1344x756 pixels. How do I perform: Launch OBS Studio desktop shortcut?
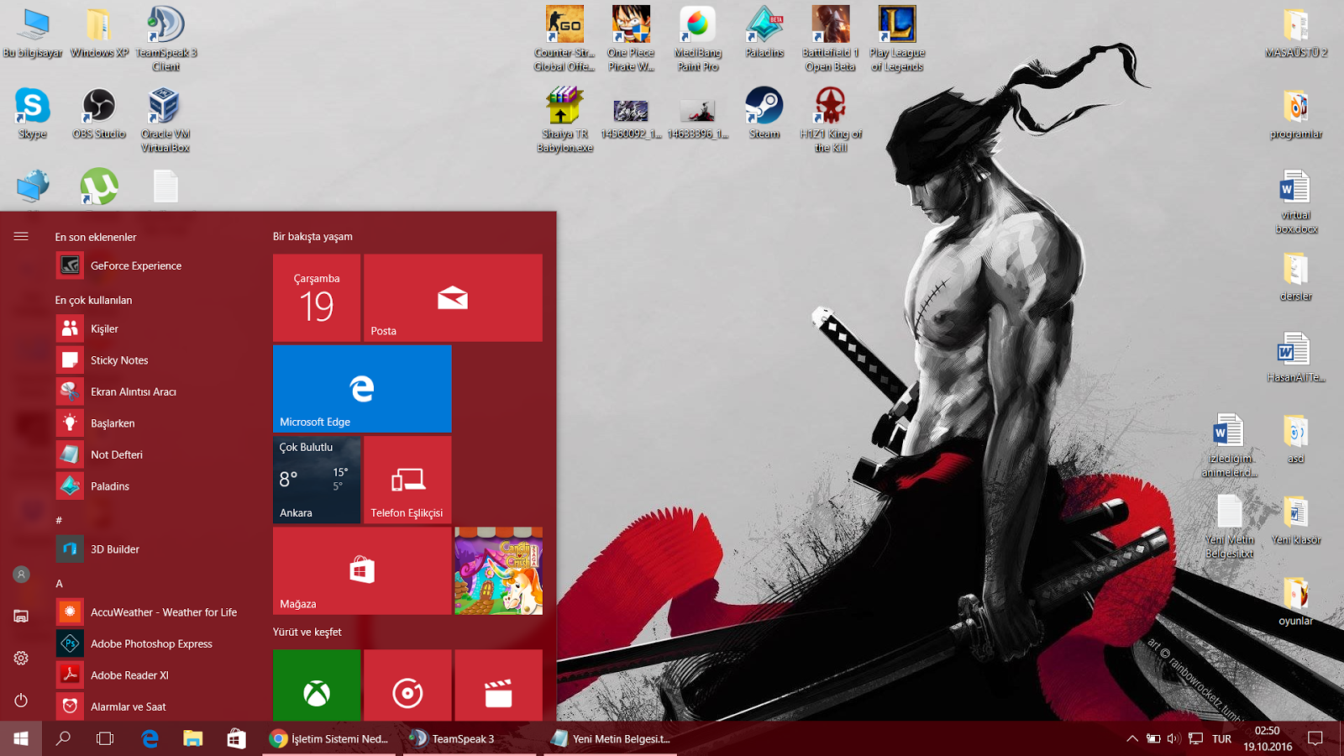pyautogui.click(x=99, y=113)
